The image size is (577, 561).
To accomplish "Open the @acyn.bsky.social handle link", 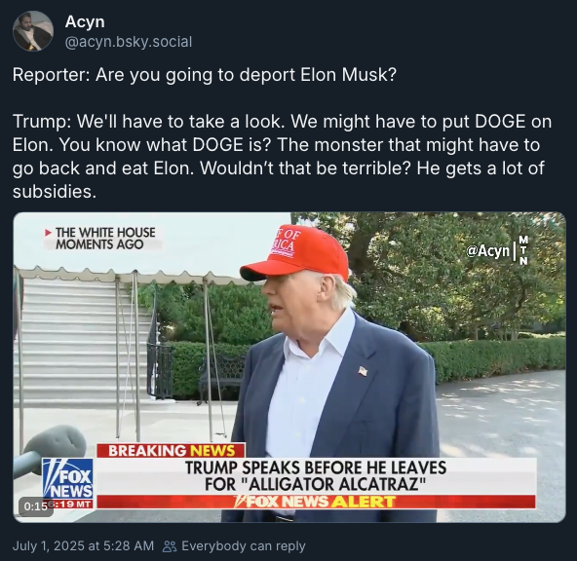I will point(129,42).
